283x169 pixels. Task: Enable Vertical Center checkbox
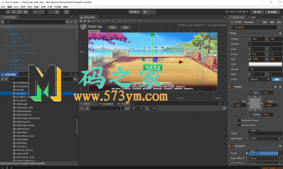coord(239,125)
